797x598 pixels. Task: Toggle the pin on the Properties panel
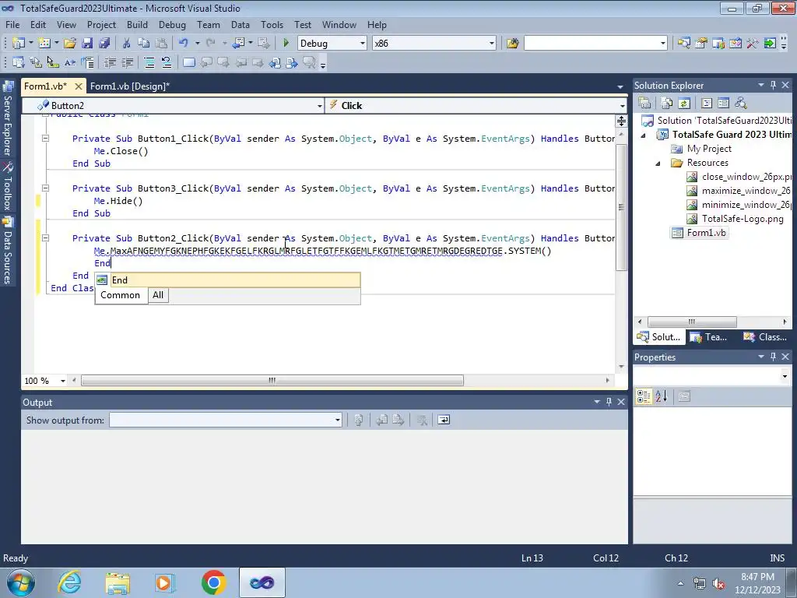[773, 357]
